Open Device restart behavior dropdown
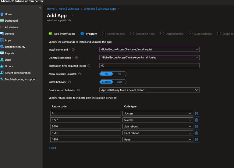This screenshot has height=168, width=234. click(x=150, y=90)
